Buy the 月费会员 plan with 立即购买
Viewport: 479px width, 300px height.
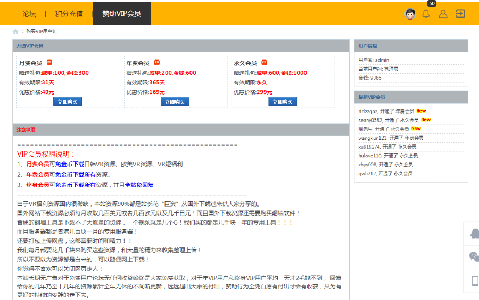tap(68, 101)
